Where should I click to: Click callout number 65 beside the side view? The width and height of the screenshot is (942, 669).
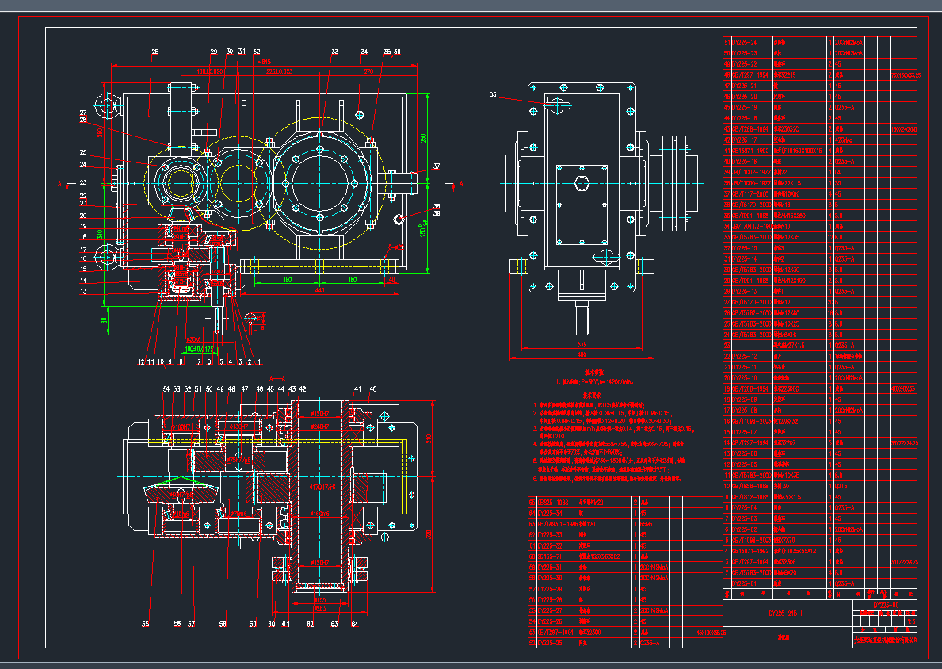coord(493,95)
